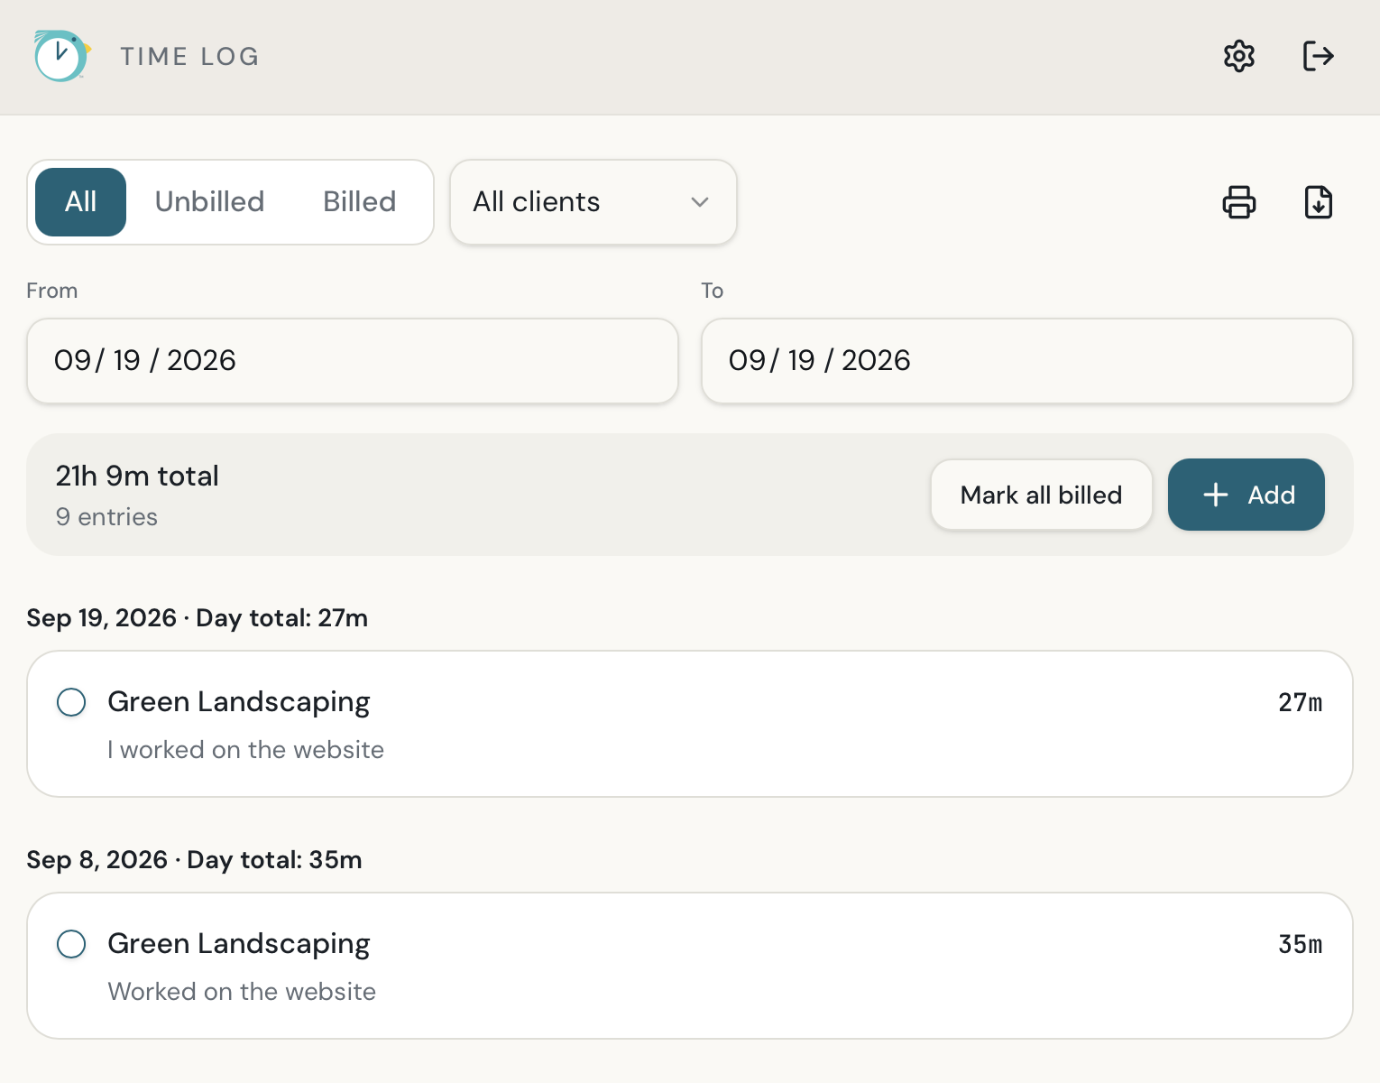The width and height of the screenshot is (1380, 1083).
Task: Click the Sep 8, 2026 day total heading
Action: point(195,860)
